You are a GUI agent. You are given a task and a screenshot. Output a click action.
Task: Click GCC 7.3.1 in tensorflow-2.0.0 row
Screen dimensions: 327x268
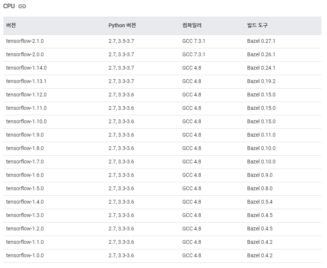pyautogui.click(x=194, y=54)
